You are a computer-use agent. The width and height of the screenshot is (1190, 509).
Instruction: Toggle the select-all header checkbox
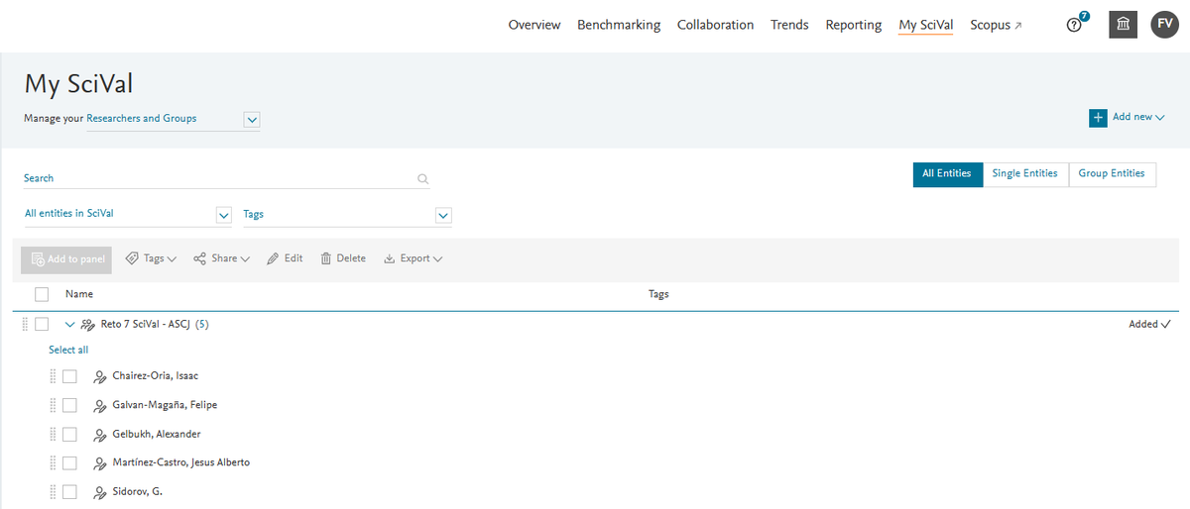42,294
